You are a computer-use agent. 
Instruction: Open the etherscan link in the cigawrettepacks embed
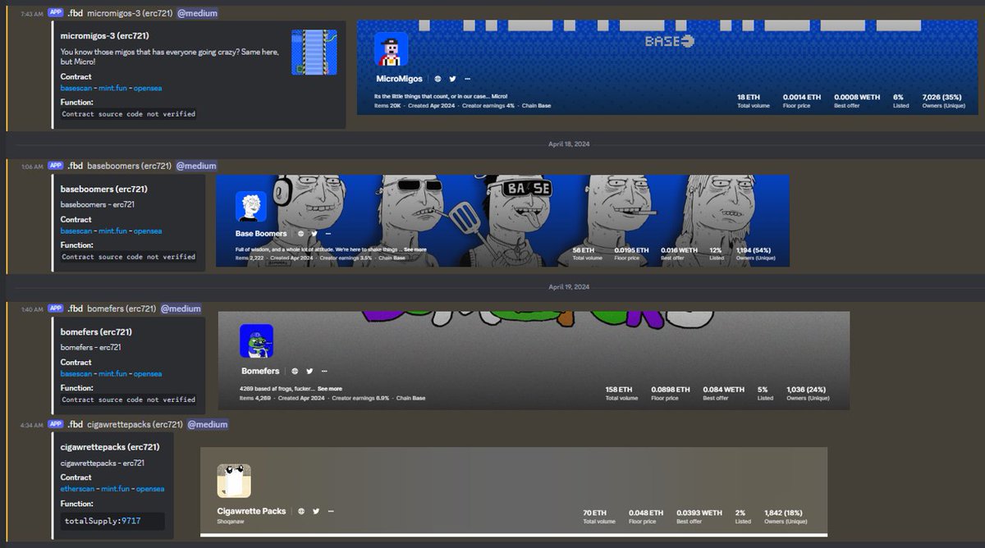coord(77,489)
